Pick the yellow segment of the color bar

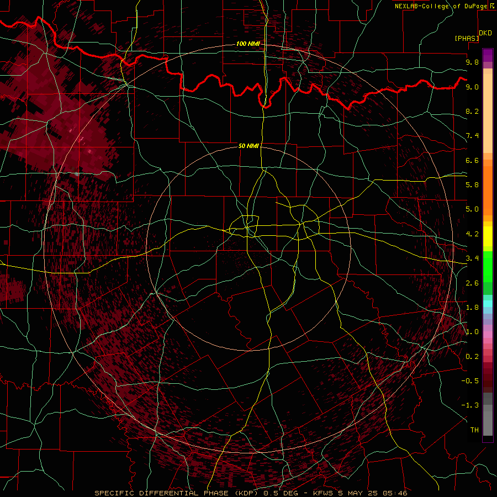(x=488, y=236)
